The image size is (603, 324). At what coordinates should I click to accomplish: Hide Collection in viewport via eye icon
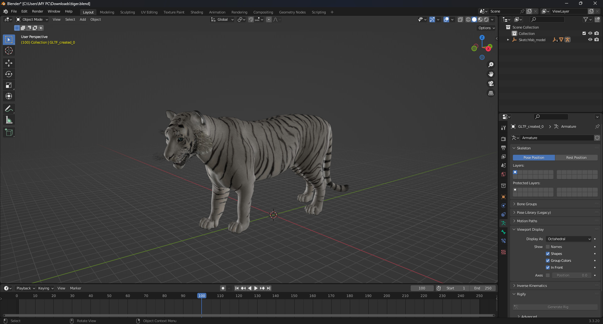tap(590, 33)
